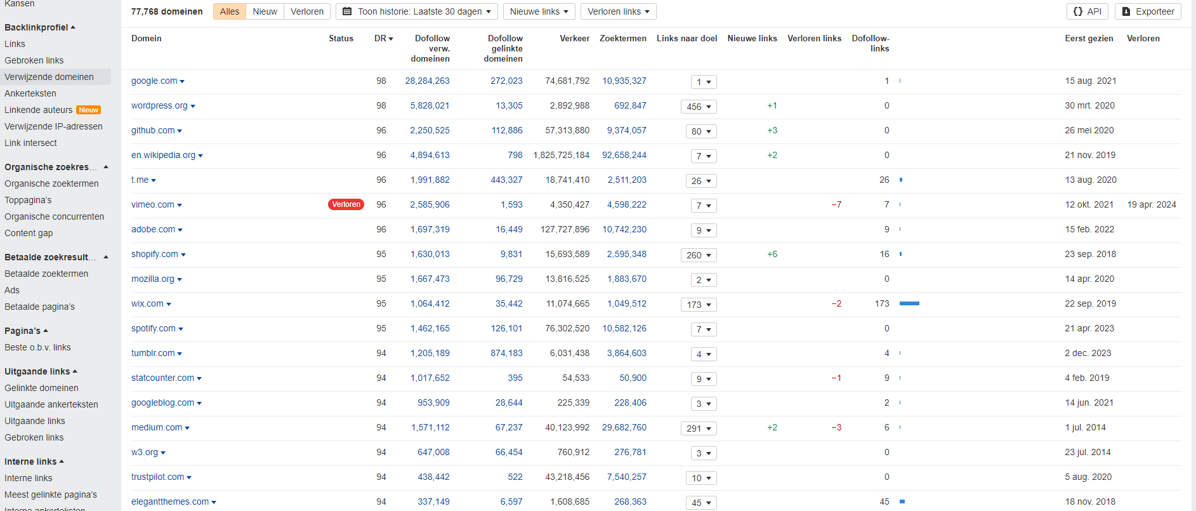The height and width of the screenshot is (511, 1196).
Task: Select the Alles filter tab
Action: pyautogui.click(x=230, y=11)
